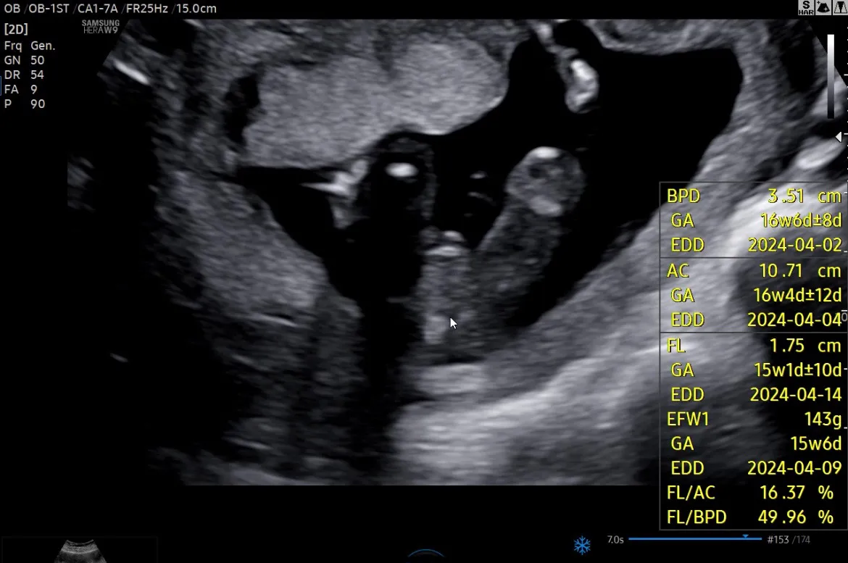Click the cine loop timeline bar

(x=695, y=539)
